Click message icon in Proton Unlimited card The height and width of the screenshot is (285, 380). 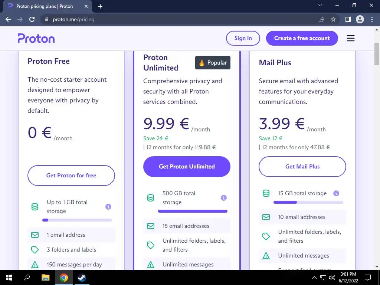click(151, 265)
